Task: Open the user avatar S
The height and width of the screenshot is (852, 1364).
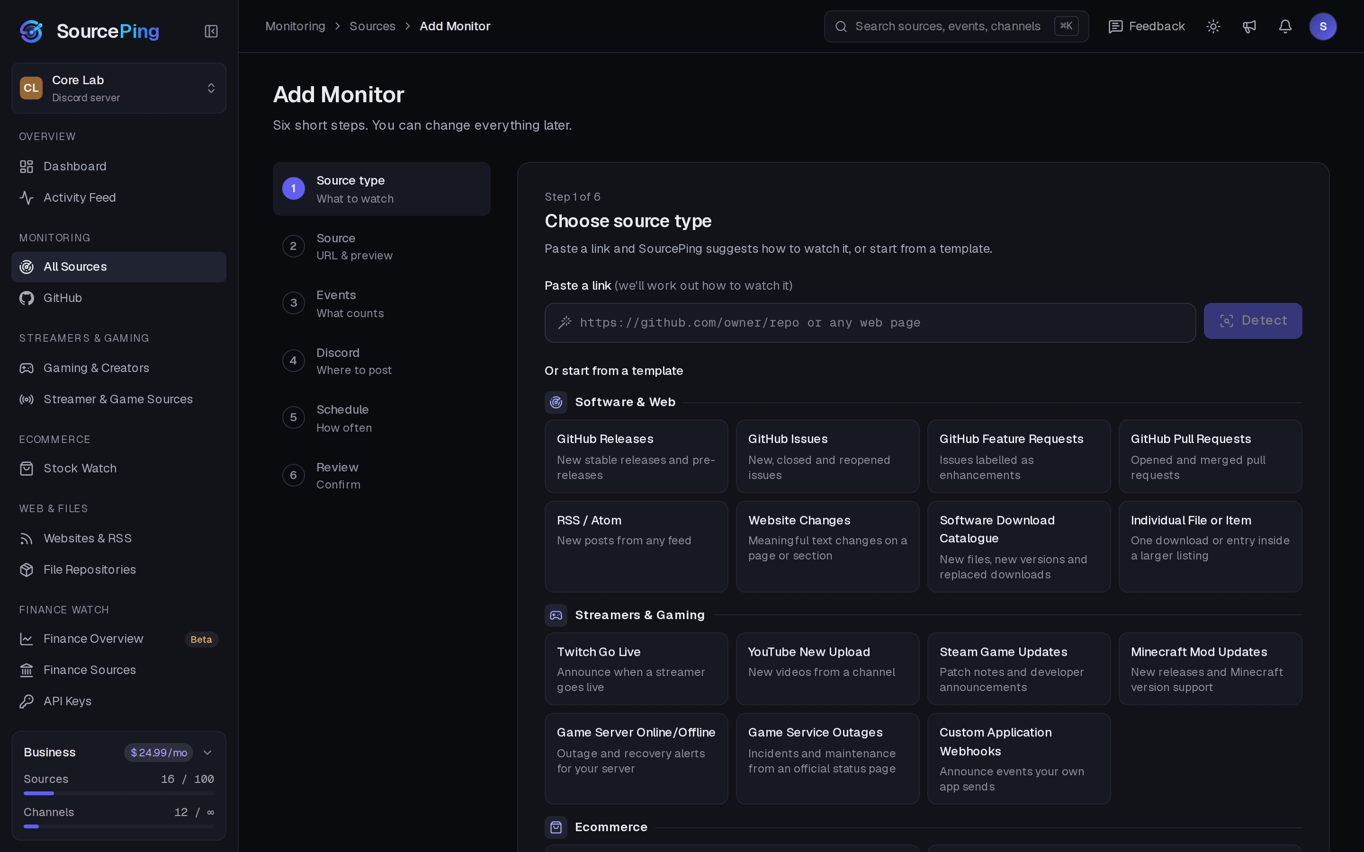Action: [1323, 27]
